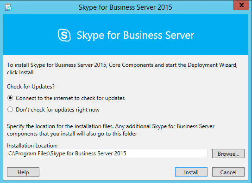Click the 'Don't check for updates right now' label text
This screenshot has width=252, height=183.
[x=57, y=110]
